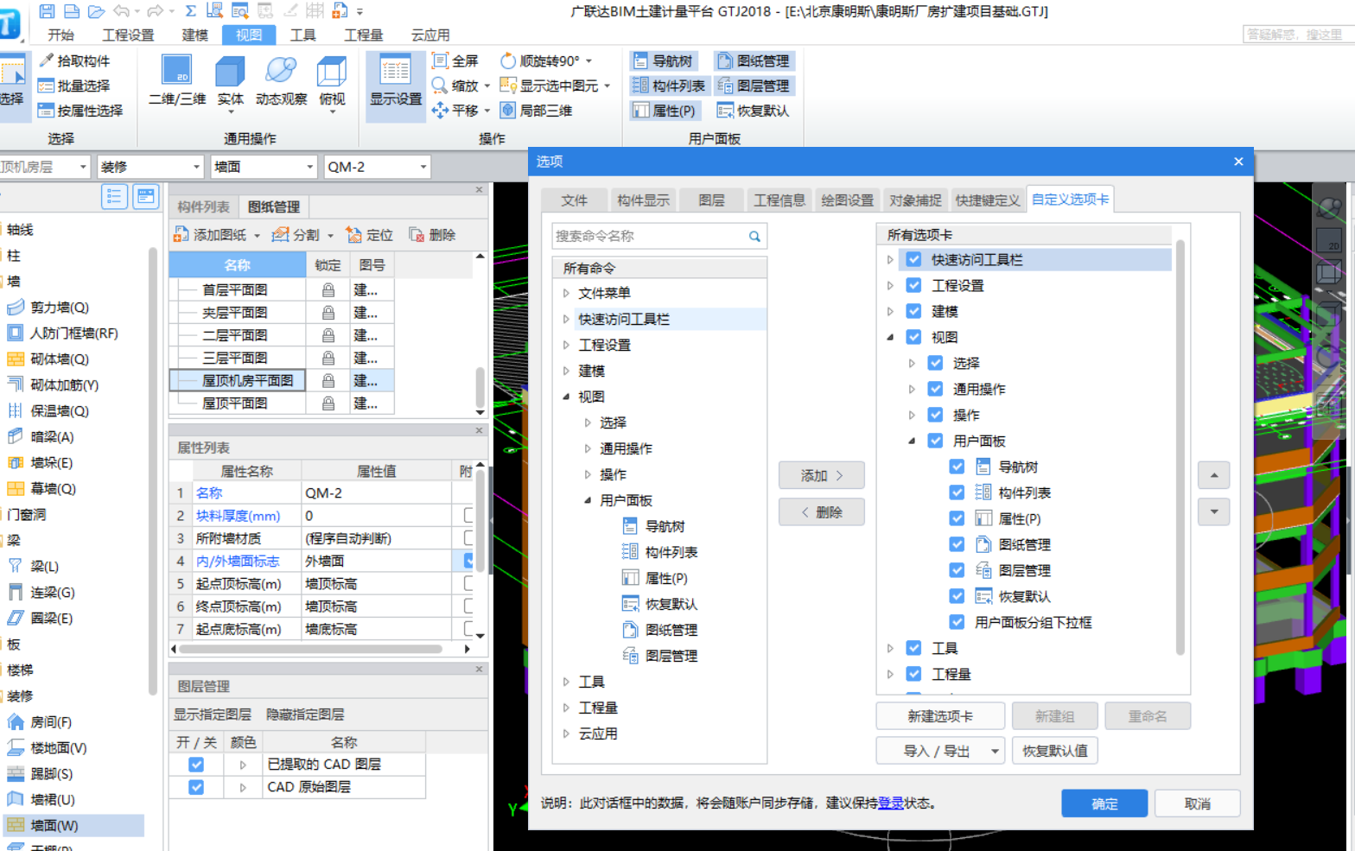
Task: Click the 拾取构件 pick component tool
Action: [74, 60]
